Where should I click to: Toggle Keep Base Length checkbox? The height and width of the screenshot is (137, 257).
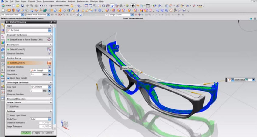(8, 78)
